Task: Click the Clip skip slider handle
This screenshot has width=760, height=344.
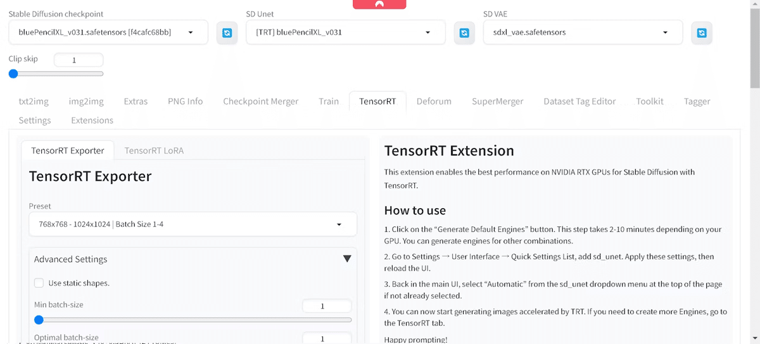Action: [13, 74]
